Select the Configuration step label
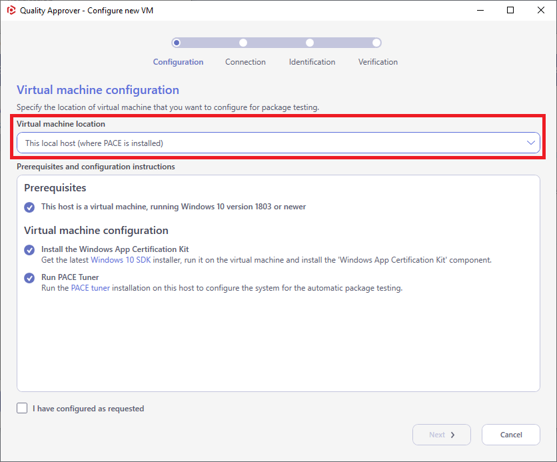Image resolution: width=557 pixels, height=462 pixels. point(178,62)
